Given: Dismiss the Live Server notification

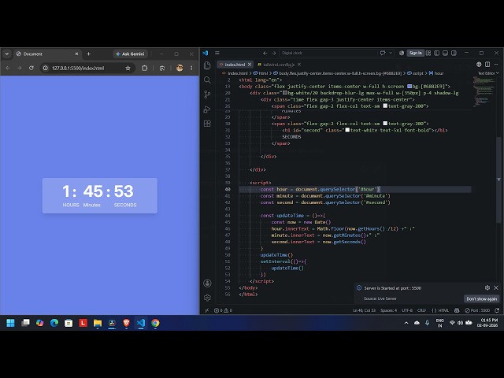Looking at the screenshot, I should 496,287.
